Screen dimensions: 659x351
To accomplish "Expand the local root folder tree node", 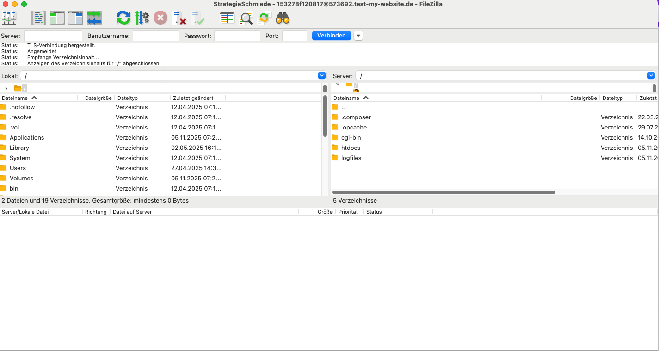I will (6, 88).
